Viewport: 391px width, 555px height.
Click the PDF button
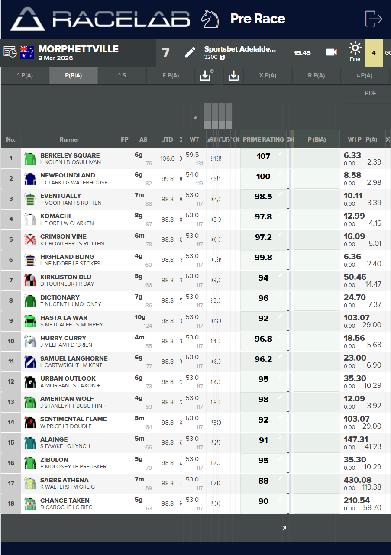tap(370, 93)
